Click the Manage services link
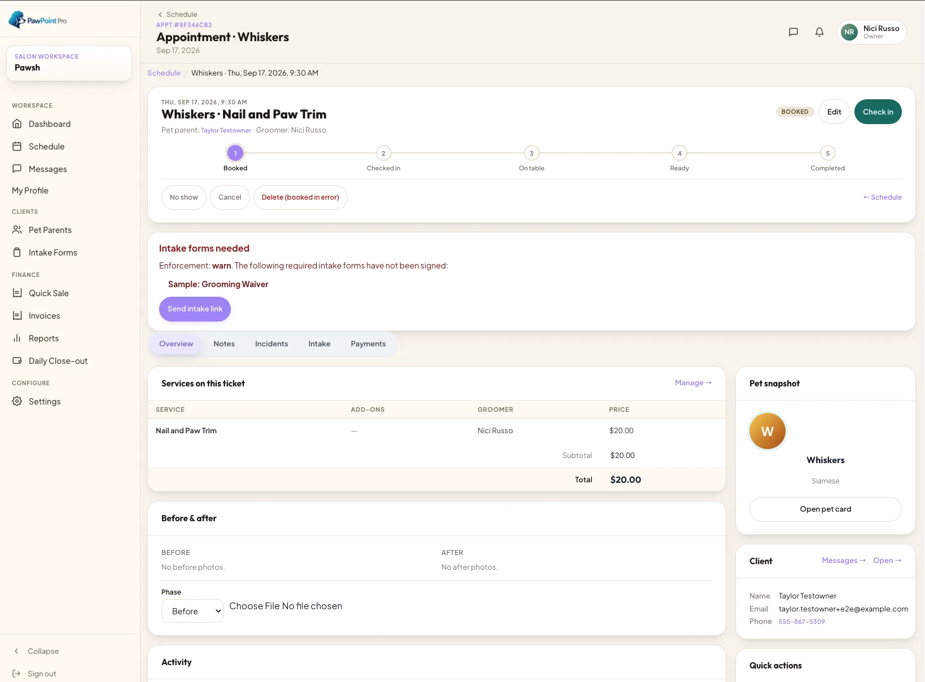925x682 pixels. [694, 382]
